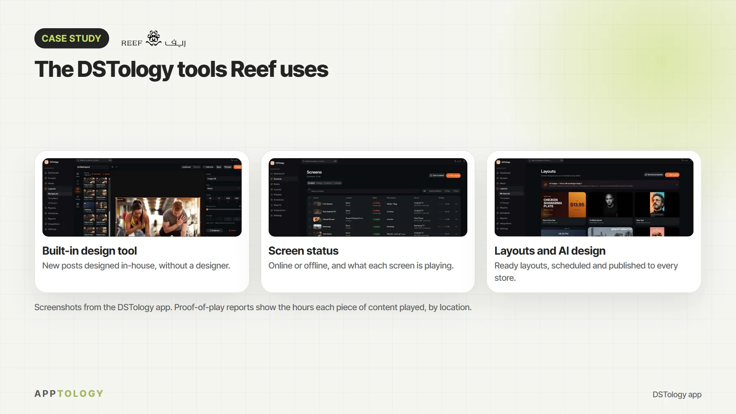Select the gym photo on the editor canvas
736x414 pixels.
point(158,217)
